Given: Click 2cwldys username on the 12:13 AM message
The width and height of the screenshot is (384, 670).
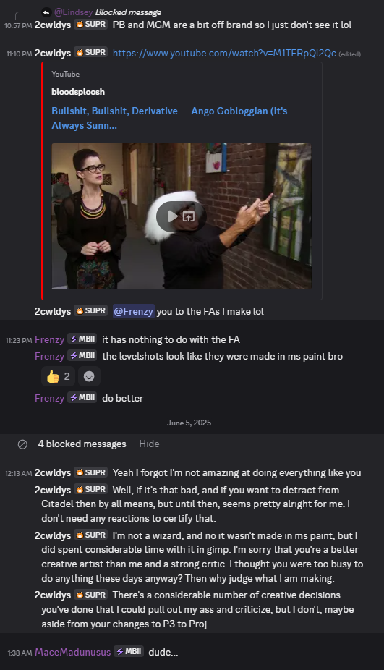Looking at the screenshot, I should tap(53, 473).
